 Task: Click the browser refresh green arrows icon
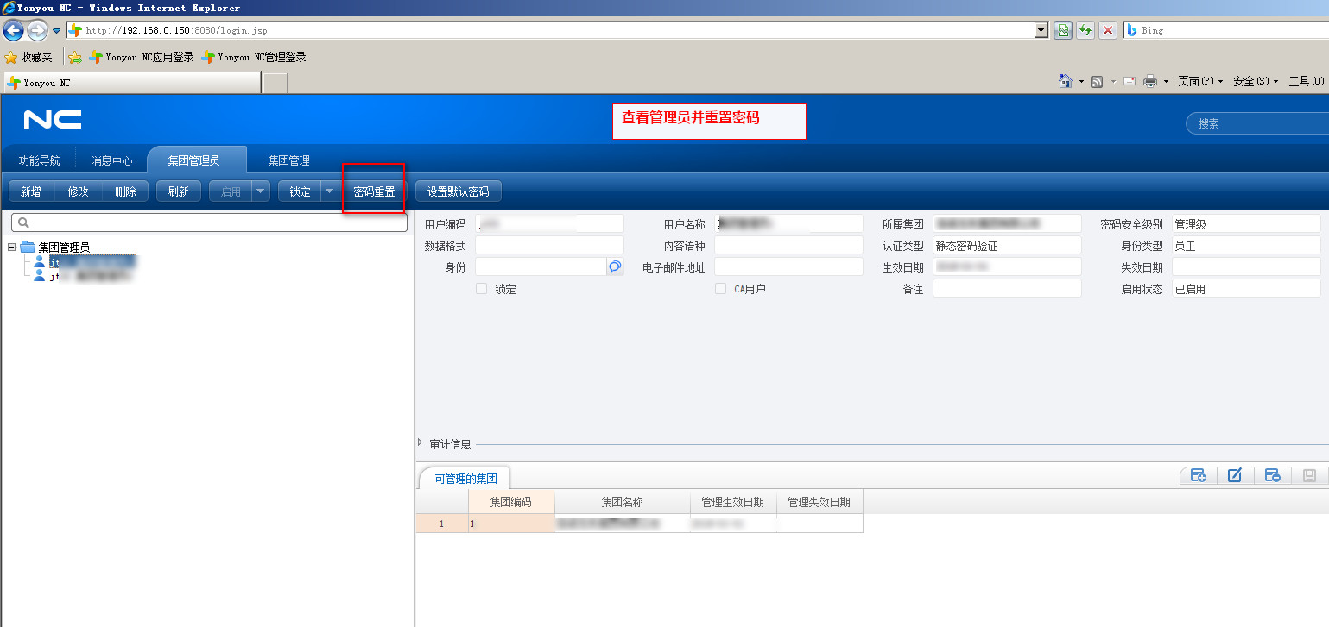(1085, 30)
